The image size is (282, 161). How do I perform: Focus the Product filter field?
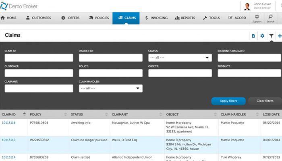[x=249, y=73]
